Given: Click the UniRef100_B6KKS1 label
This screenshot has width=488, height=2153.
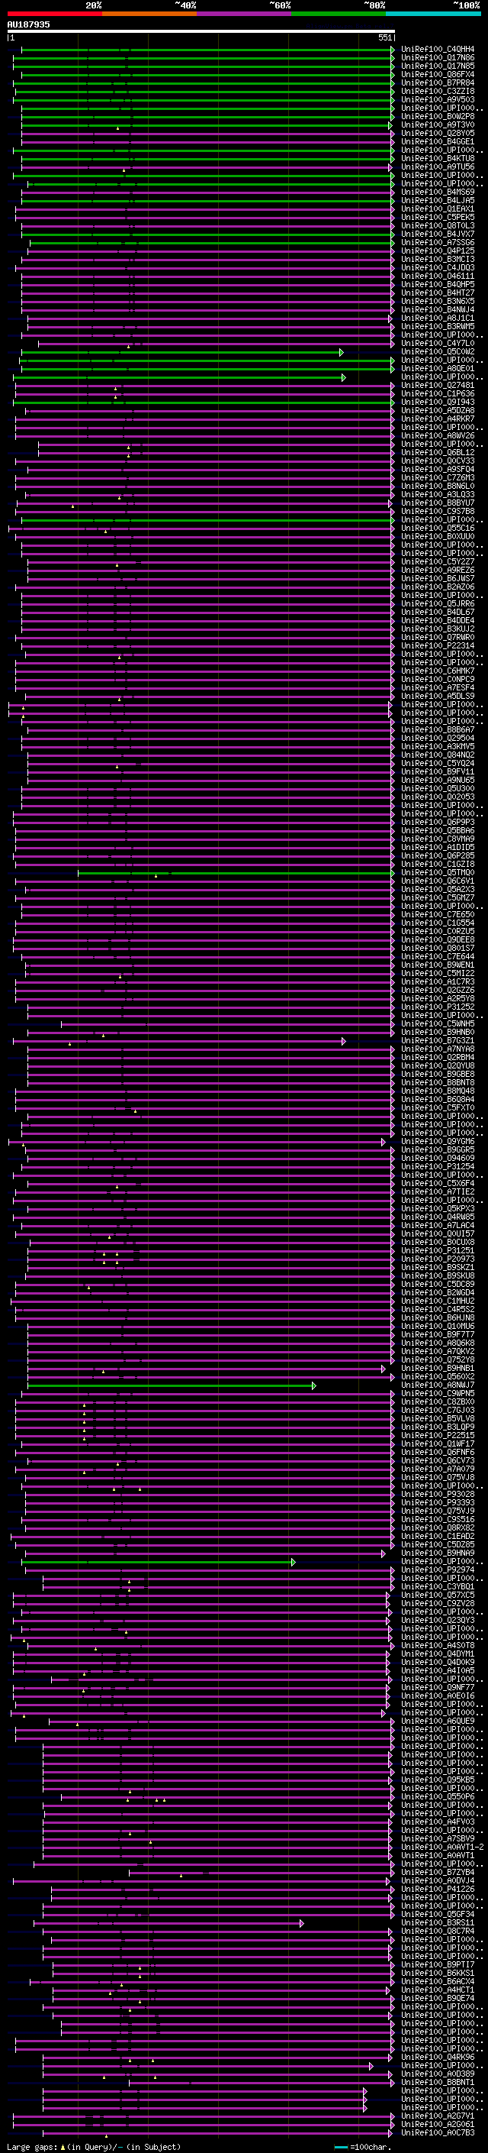Looking at the screenshot, I should pyautogui.click(x=438, y=1974).
